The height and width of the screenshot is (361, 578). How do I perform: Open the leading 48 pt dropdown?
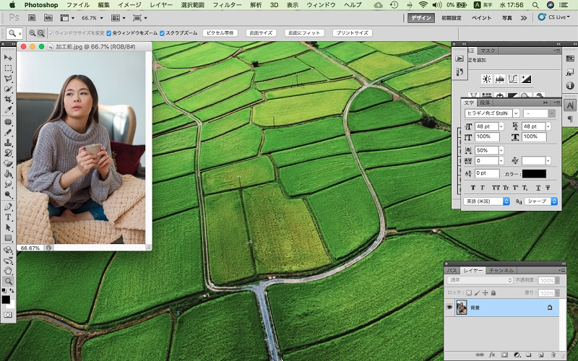[x=548, y=127]
